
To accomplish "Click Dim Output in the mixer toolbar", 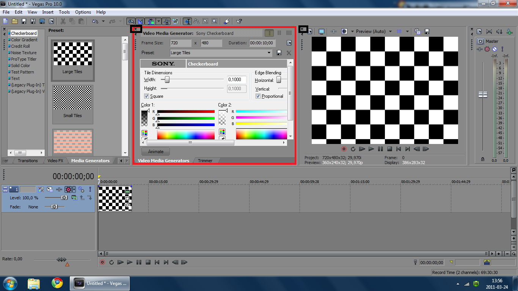I will pyautogui.click(x=499, y=32).
